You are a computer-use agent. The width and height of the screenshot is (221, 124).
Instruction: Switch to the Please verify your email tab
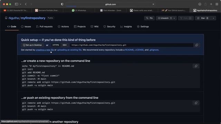coord(142,10)
